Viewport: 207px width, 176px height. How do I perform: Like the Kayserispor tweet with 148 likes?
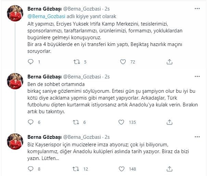click(x=123, y=168)
